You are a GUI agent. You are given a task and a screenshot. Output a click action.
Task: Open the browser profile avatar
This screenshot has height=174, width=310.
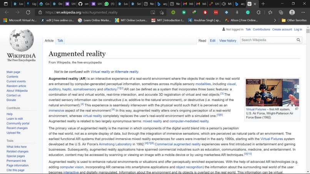click(292, 12)
